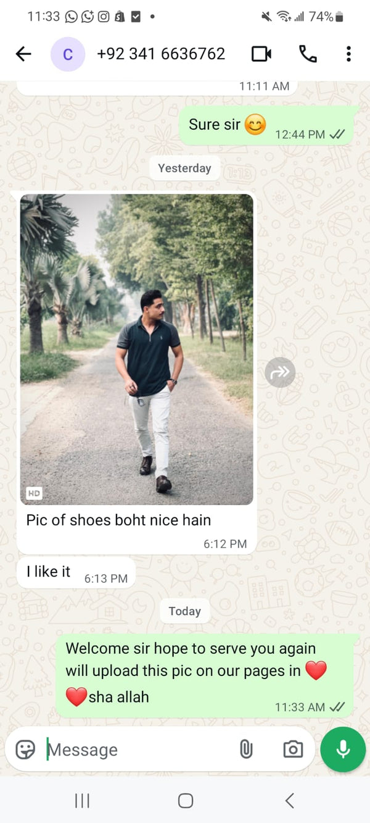Forward the photo using the arrow button
The image size is (370, 823).
[280, 373]
